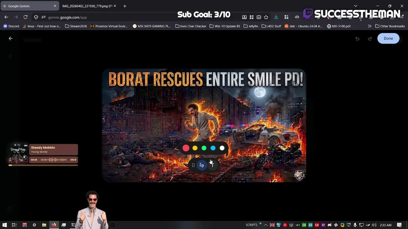Bookmark this page with the star
The image size is (408, 229).
[x=266, y=17]
